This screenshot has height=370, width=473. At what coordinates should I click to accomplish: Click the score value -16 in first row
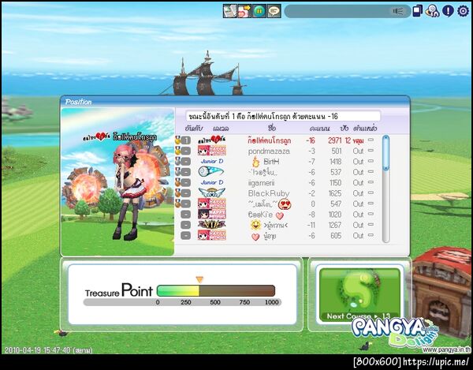tap(310, 140)
